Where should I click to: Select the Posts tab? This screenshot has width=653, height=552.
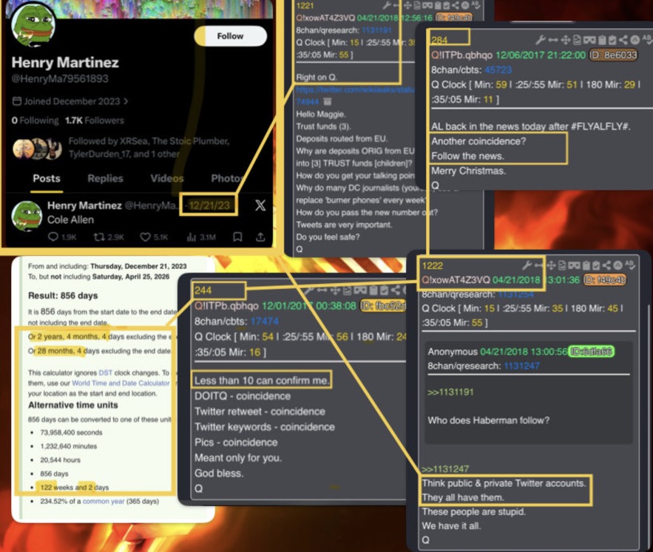47,179
